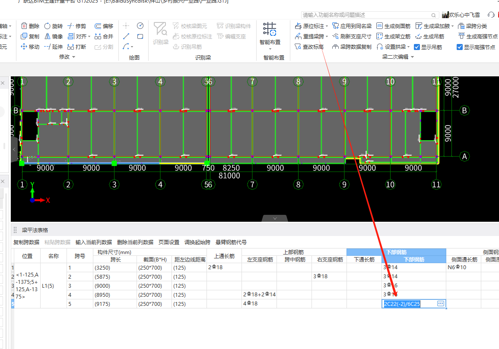Click the search magnifier icon
Screen dimensions: 499x349
click(433, 15)
